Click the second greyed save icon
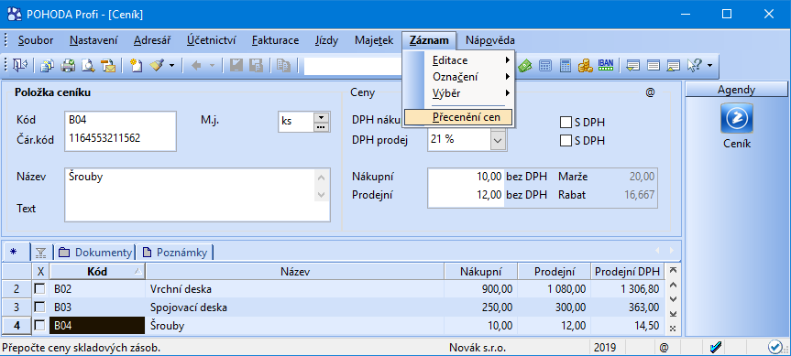791x356 pixels. pos(256,66)
